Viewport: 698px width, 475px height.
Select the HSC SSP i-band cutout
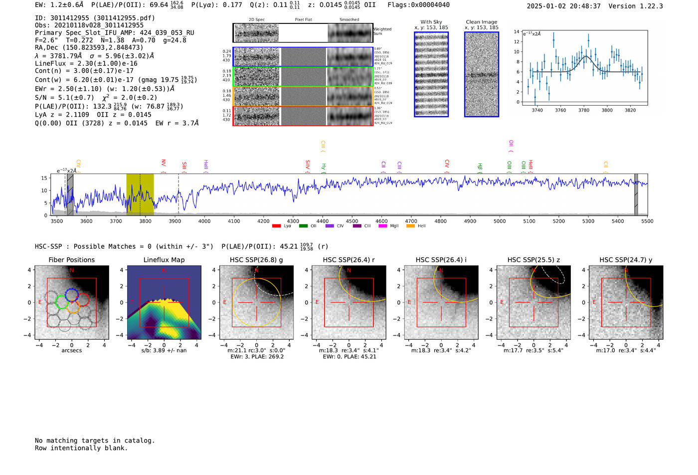(441, 303)
